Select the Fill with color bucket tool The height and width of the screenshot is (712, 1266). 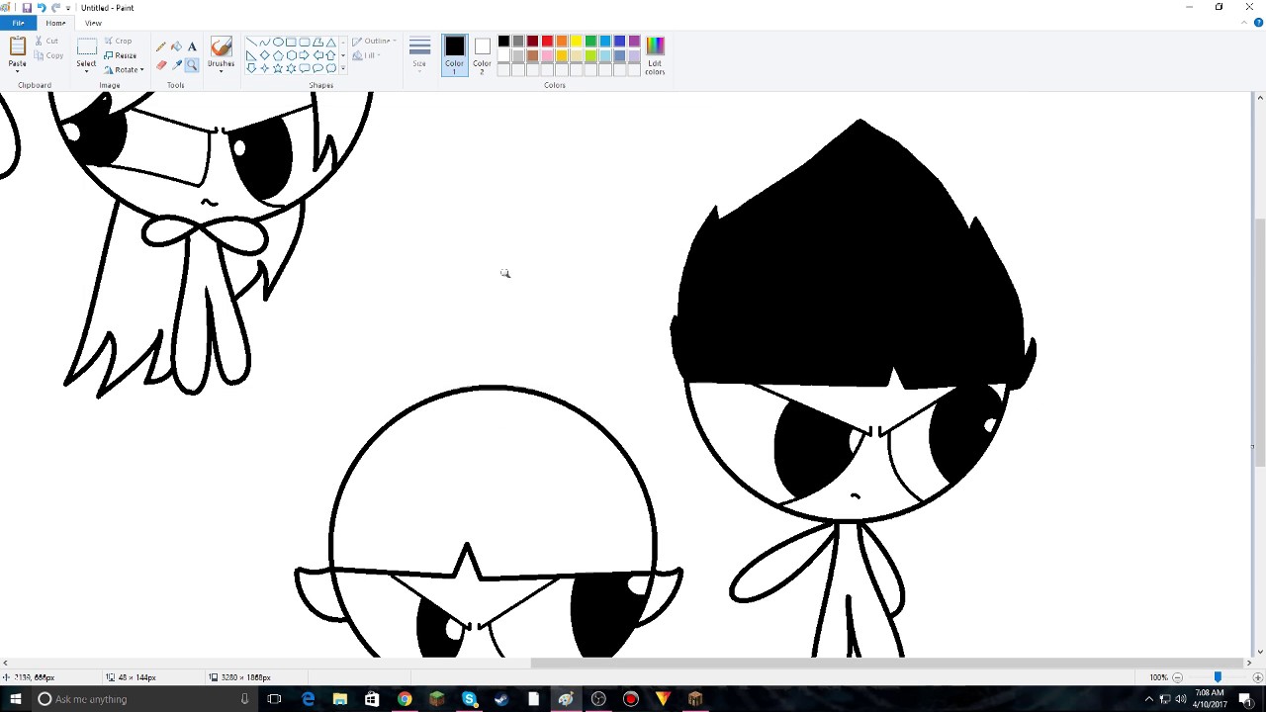coord(177,46)
